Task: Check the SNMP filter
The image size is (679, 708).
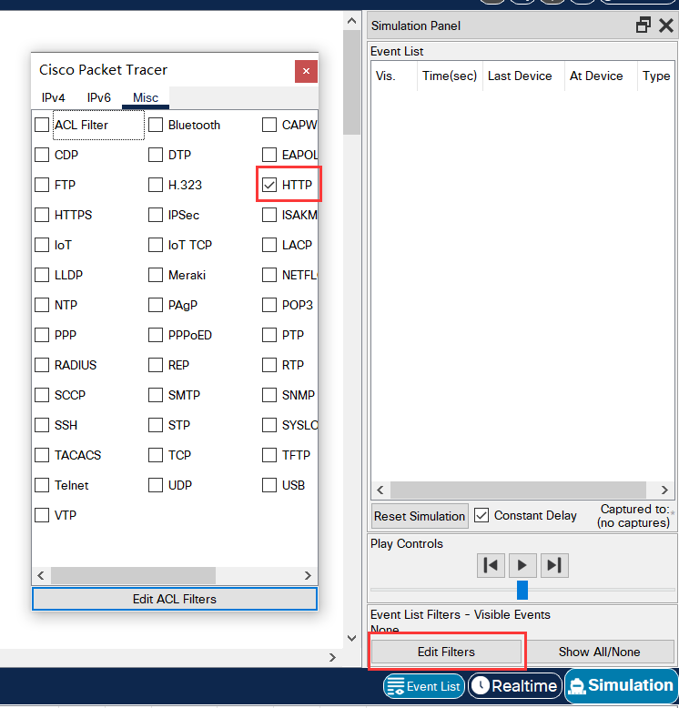Action: pyautogui.click(x=269, y=395)
